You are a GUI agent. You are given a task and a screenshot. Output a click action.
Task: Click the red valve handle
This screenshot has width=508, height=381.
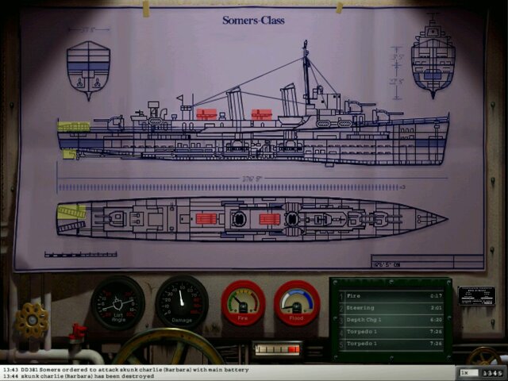click(x=77, y=333)
